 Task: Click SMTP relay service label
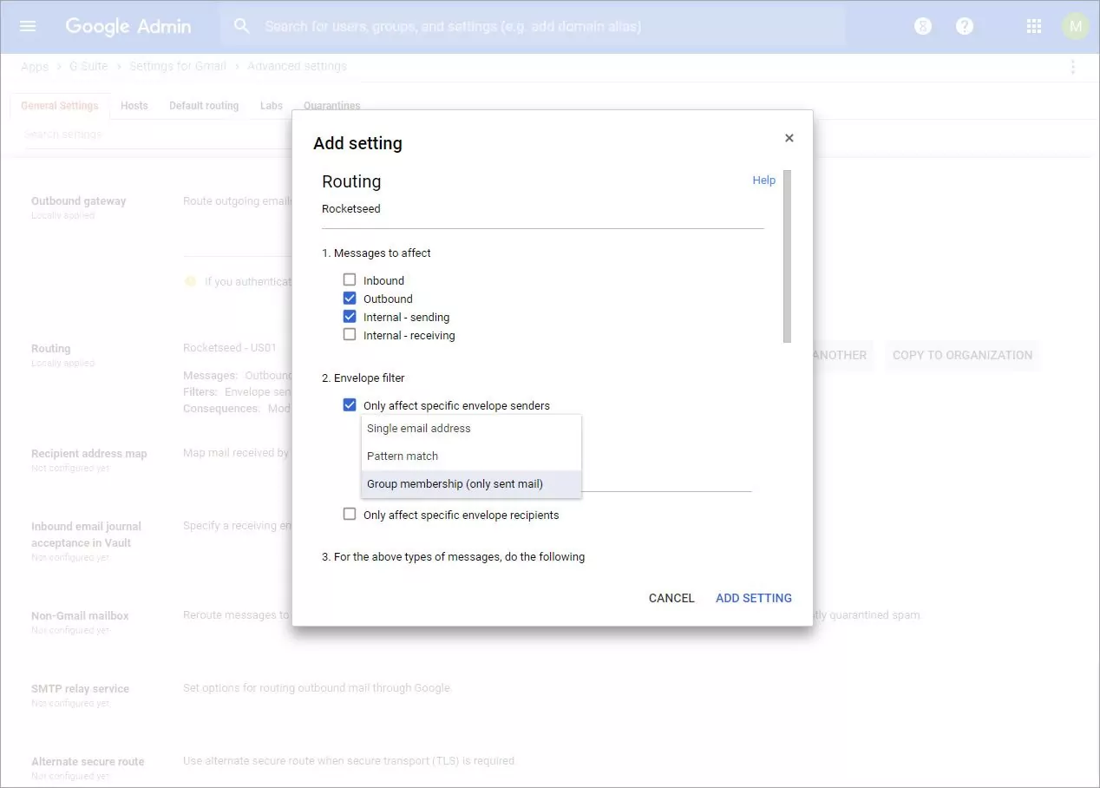[80, 688]
